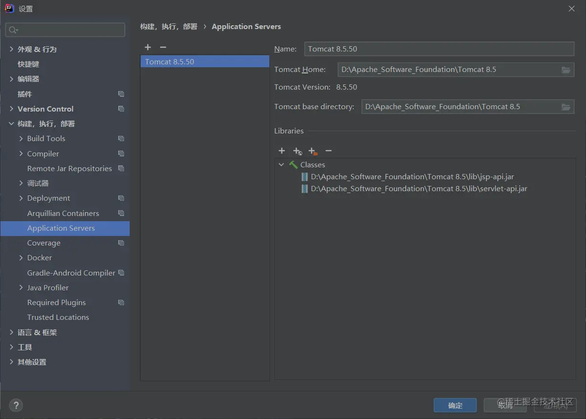Click the Classes hammer icon
Screen dimensions: 586x419
[293, 164]
